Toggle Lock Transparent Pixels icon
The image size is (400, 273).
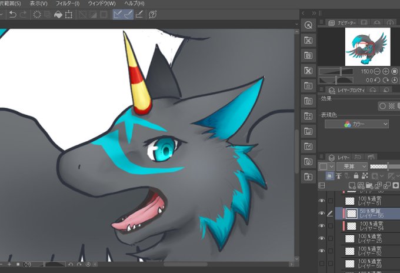[365, 176]
